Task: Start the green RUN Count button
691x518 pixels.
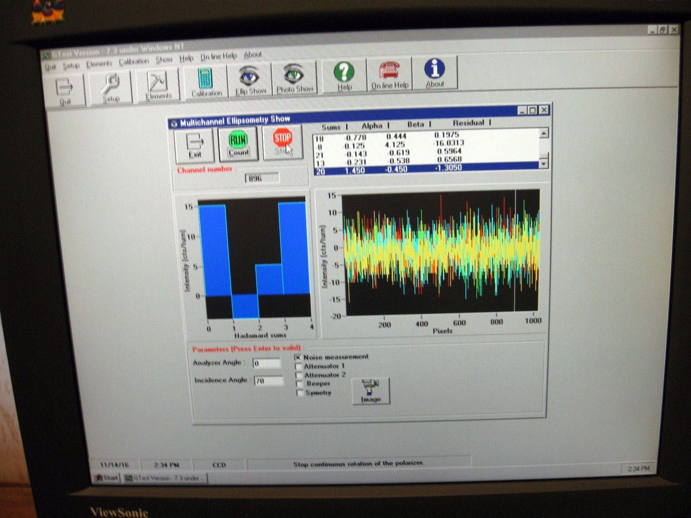Action: click(x=238, y=144)
